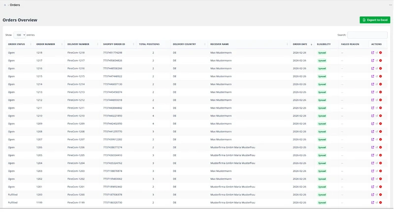Click gray send icon for order 1211

[376, 108]
